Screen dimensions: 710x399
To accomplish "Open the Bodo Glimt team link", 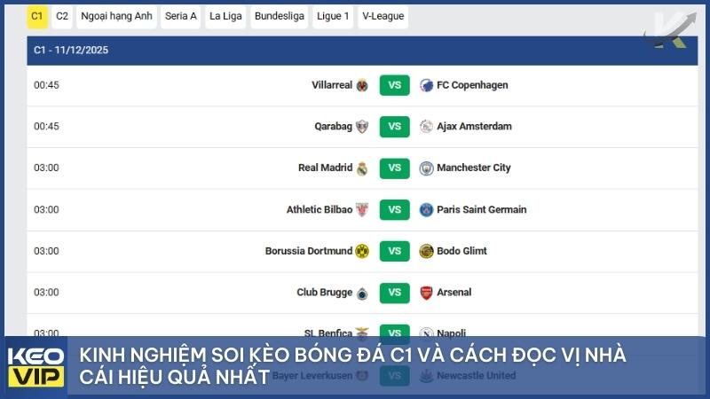I will (x=461, y=251).
